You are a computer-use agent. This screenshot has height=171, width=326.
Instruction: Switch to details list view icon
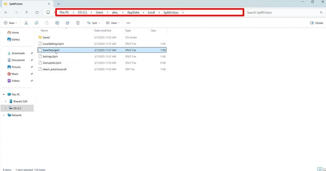coord(320,169)
